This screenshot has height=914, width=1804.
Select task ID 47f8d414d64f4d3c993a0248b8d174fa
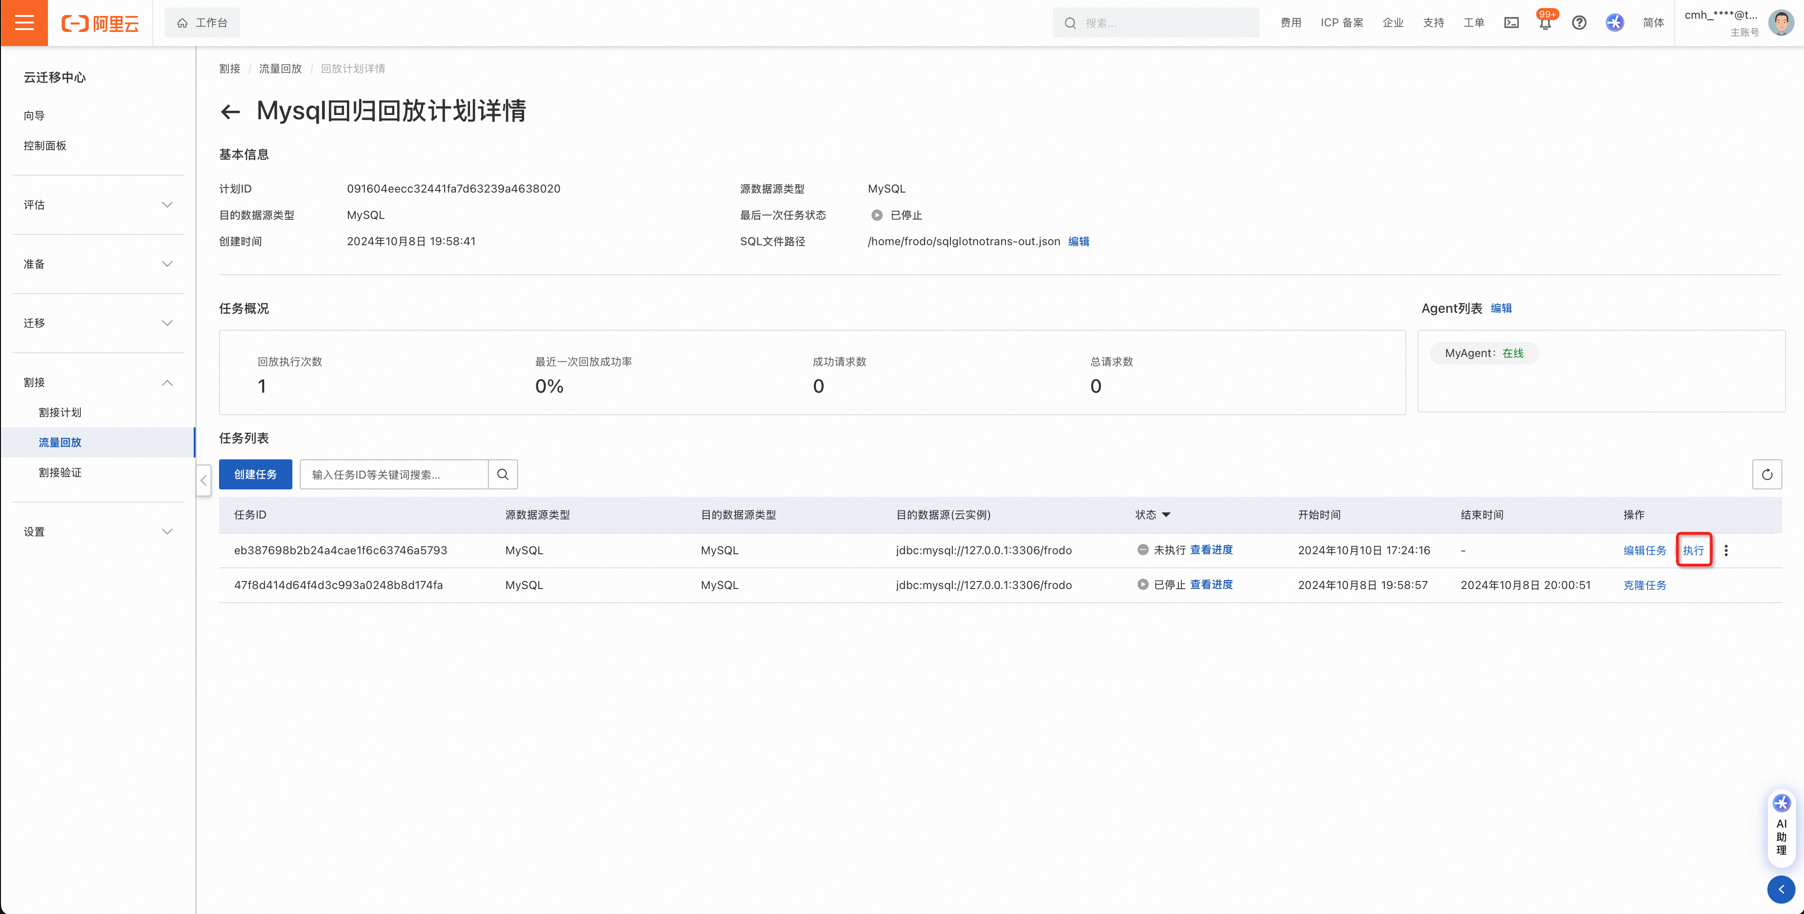(x=338, y=585)
